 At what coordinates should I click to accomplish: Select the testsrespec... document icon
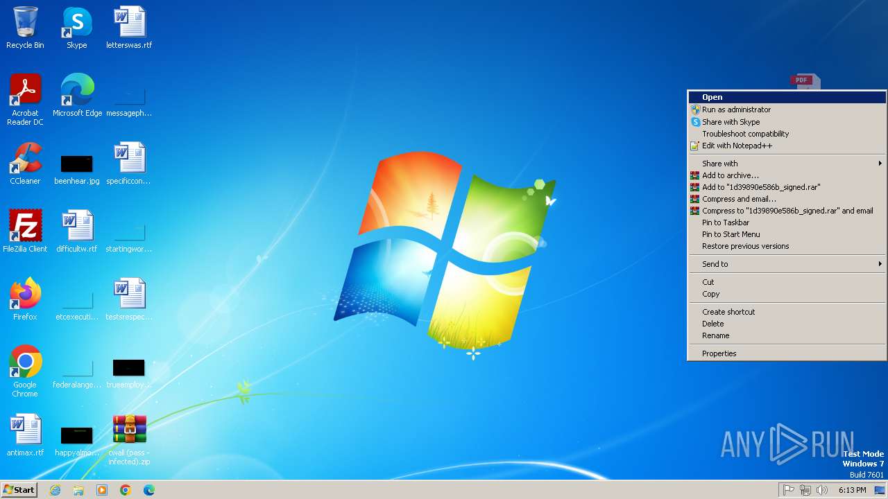[x=129, y=299]
